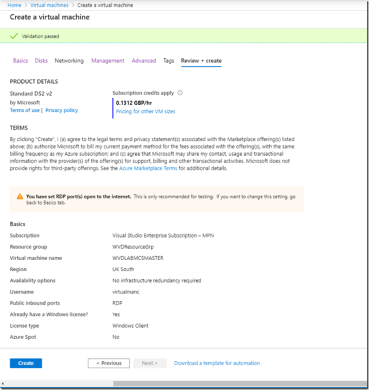Viewport: 369px width, 390px height.
Task: Click the Resource group label
Action: click(28, 247)
